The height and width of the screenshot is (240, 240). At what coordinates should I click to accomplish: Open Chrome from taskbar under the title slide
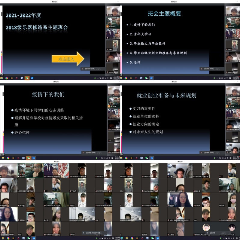(6, 78)
